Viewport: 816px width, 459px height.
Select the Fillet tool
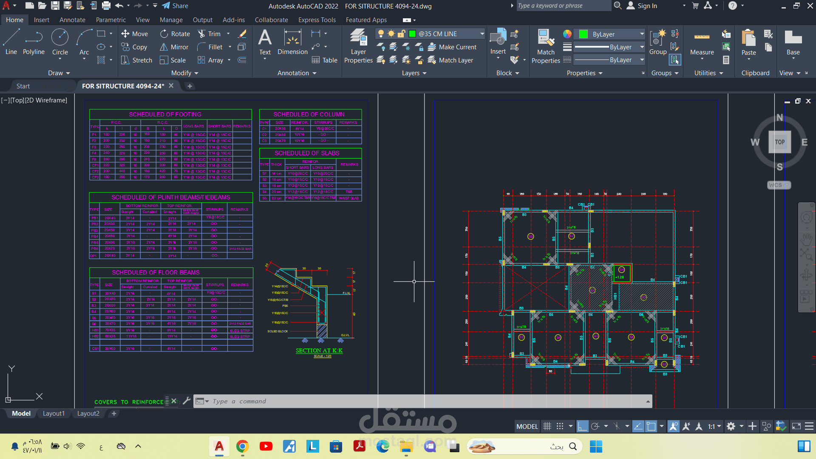click(210, 47)
